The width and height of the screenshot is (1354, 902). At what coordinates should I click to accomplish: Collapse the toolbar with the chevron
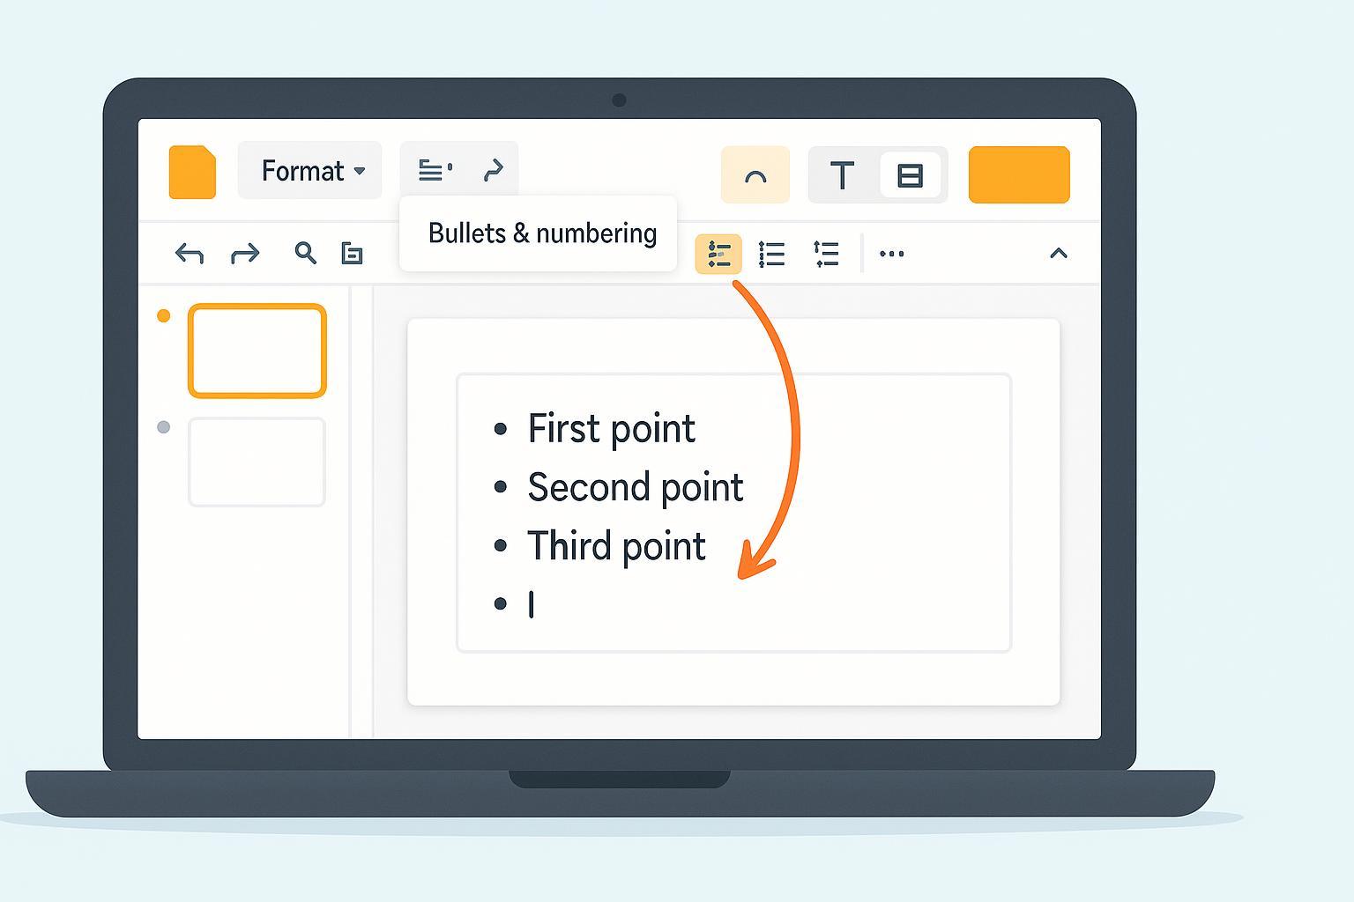[x=1059, y=254]
